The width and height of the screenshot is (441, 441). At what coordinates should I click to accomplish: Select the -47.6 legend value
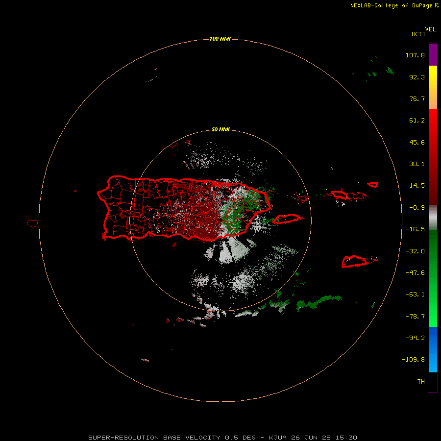point(415,273)
